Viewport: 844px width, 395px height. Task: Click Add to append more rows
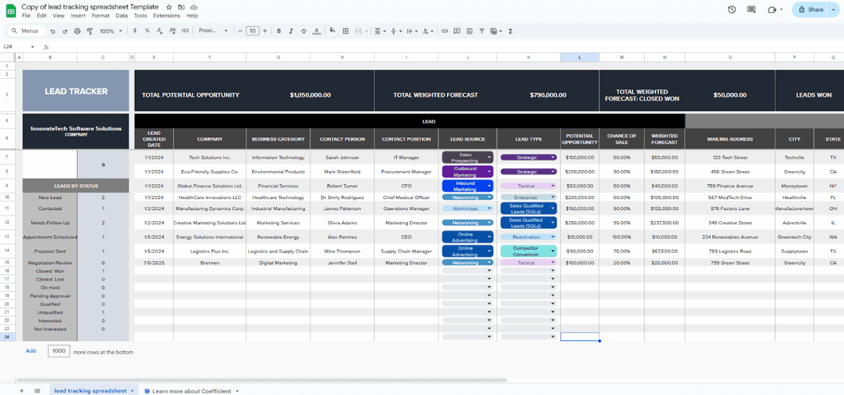coord(31,351)
